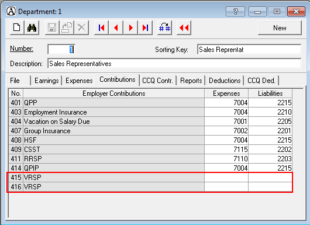Go to the last record
The width and height of the screenshot is (310, 225).
pyautogui.click(x=145, y=27)
